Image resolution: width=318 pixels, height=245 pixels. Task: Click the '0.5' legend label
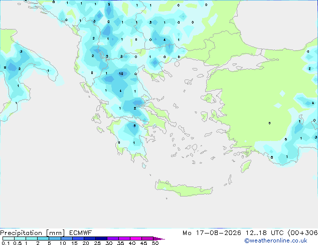[18, 243]
